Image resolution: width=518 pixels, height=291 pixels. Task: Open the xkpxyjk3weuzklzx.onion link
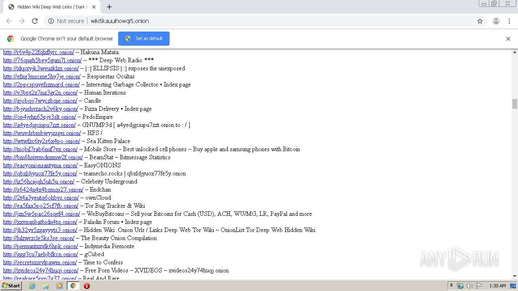41,68
